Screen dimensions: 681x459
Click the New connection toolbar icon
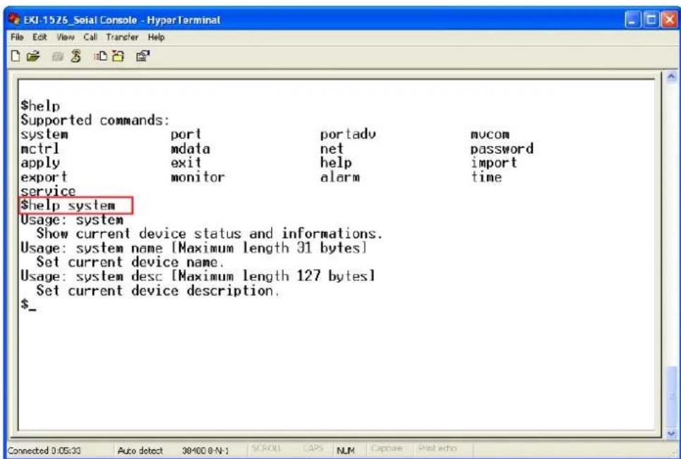tap(16, 56)
